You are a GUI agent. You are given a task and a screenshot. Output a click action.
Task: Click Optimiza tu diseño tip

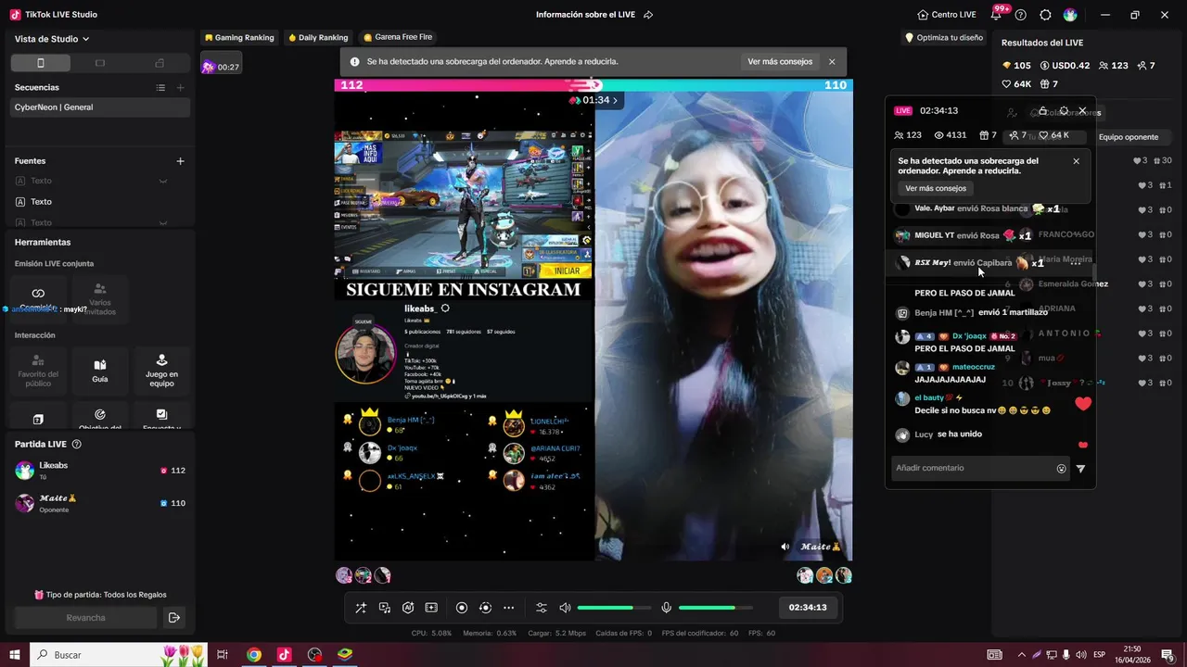click(943, 38)
